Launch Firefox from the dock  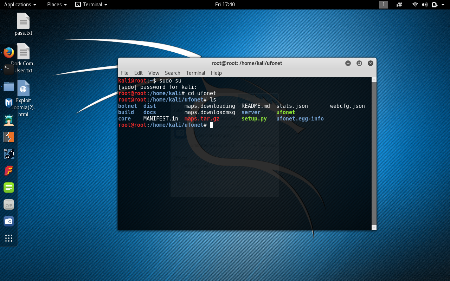[9, 53]
